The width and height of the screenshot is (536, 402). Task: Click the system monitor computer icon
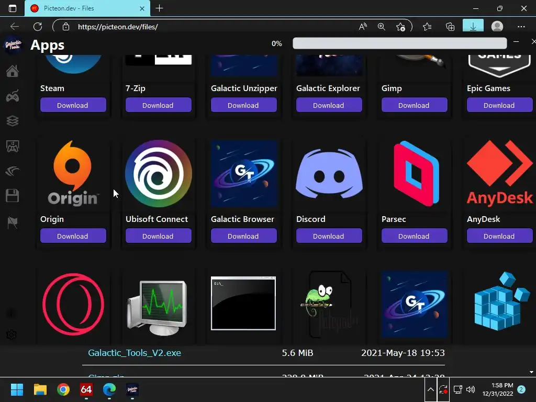(x=157, y=308)
